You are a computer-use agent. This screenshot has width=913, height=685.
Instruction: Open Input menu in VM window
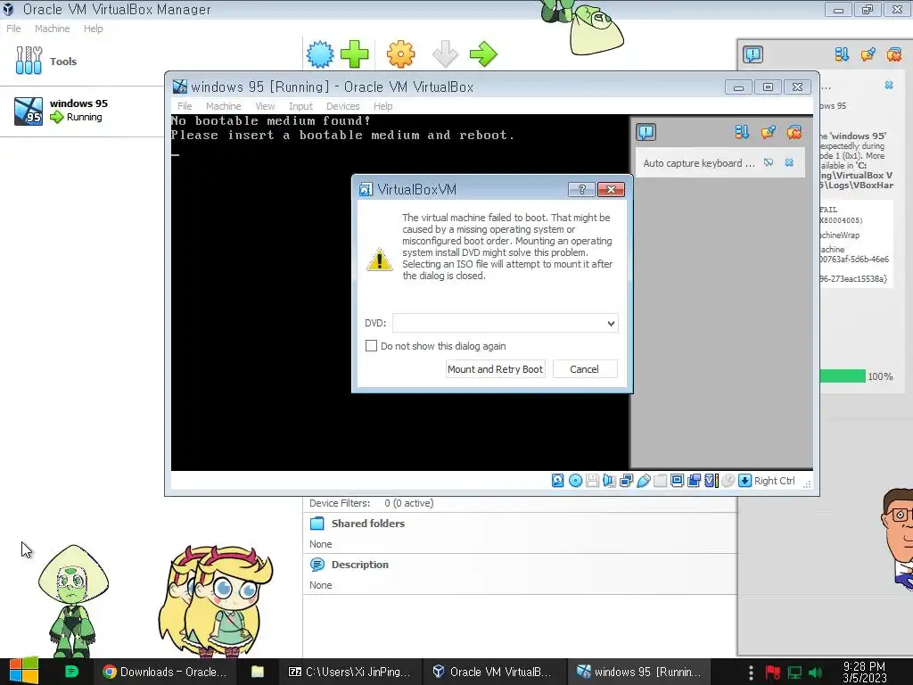tap(300, 106)
